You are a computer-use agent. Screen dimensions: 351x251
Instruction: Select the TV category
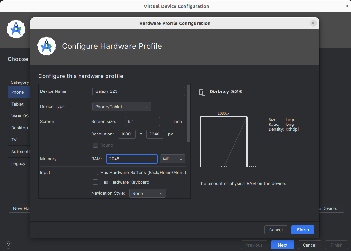click(19, 140)
